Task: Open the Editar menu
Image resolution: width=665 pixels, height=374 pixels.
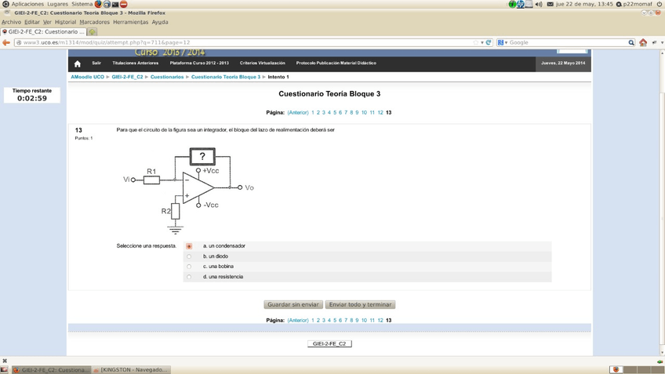Action: pyautogui.click(x=32, y=22)
